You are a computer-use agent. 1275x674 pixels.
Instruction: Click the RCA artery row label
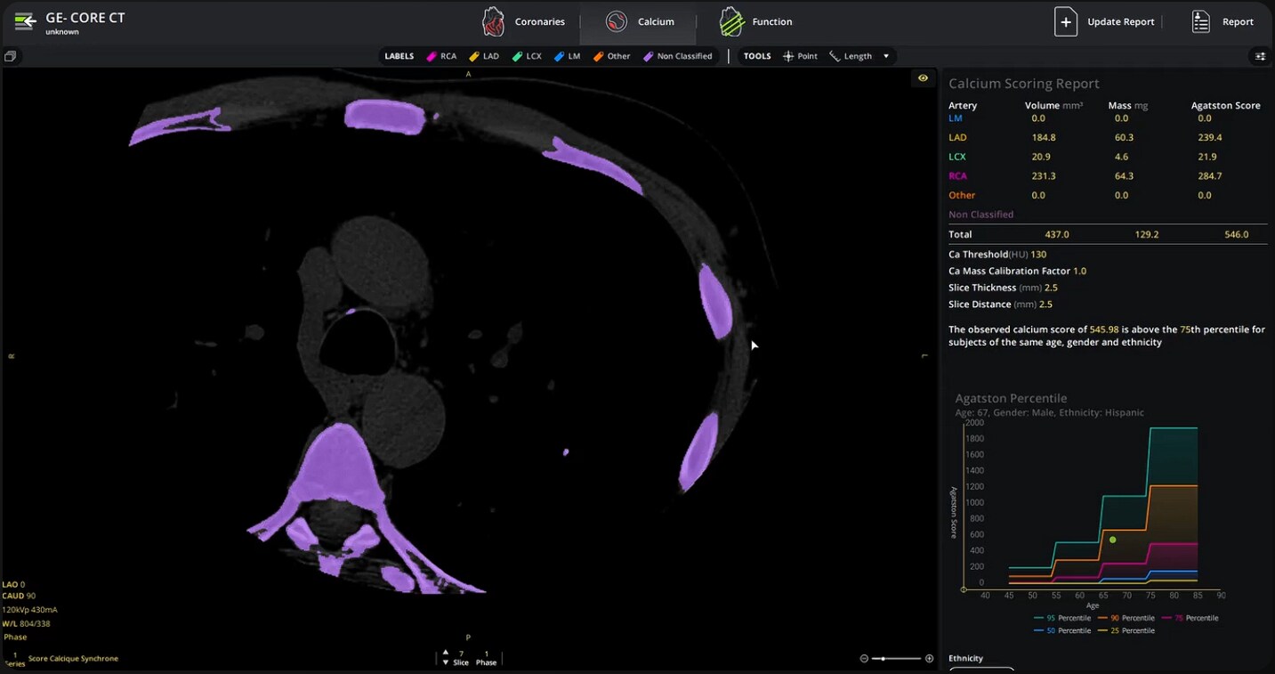(x=957, y=175)
